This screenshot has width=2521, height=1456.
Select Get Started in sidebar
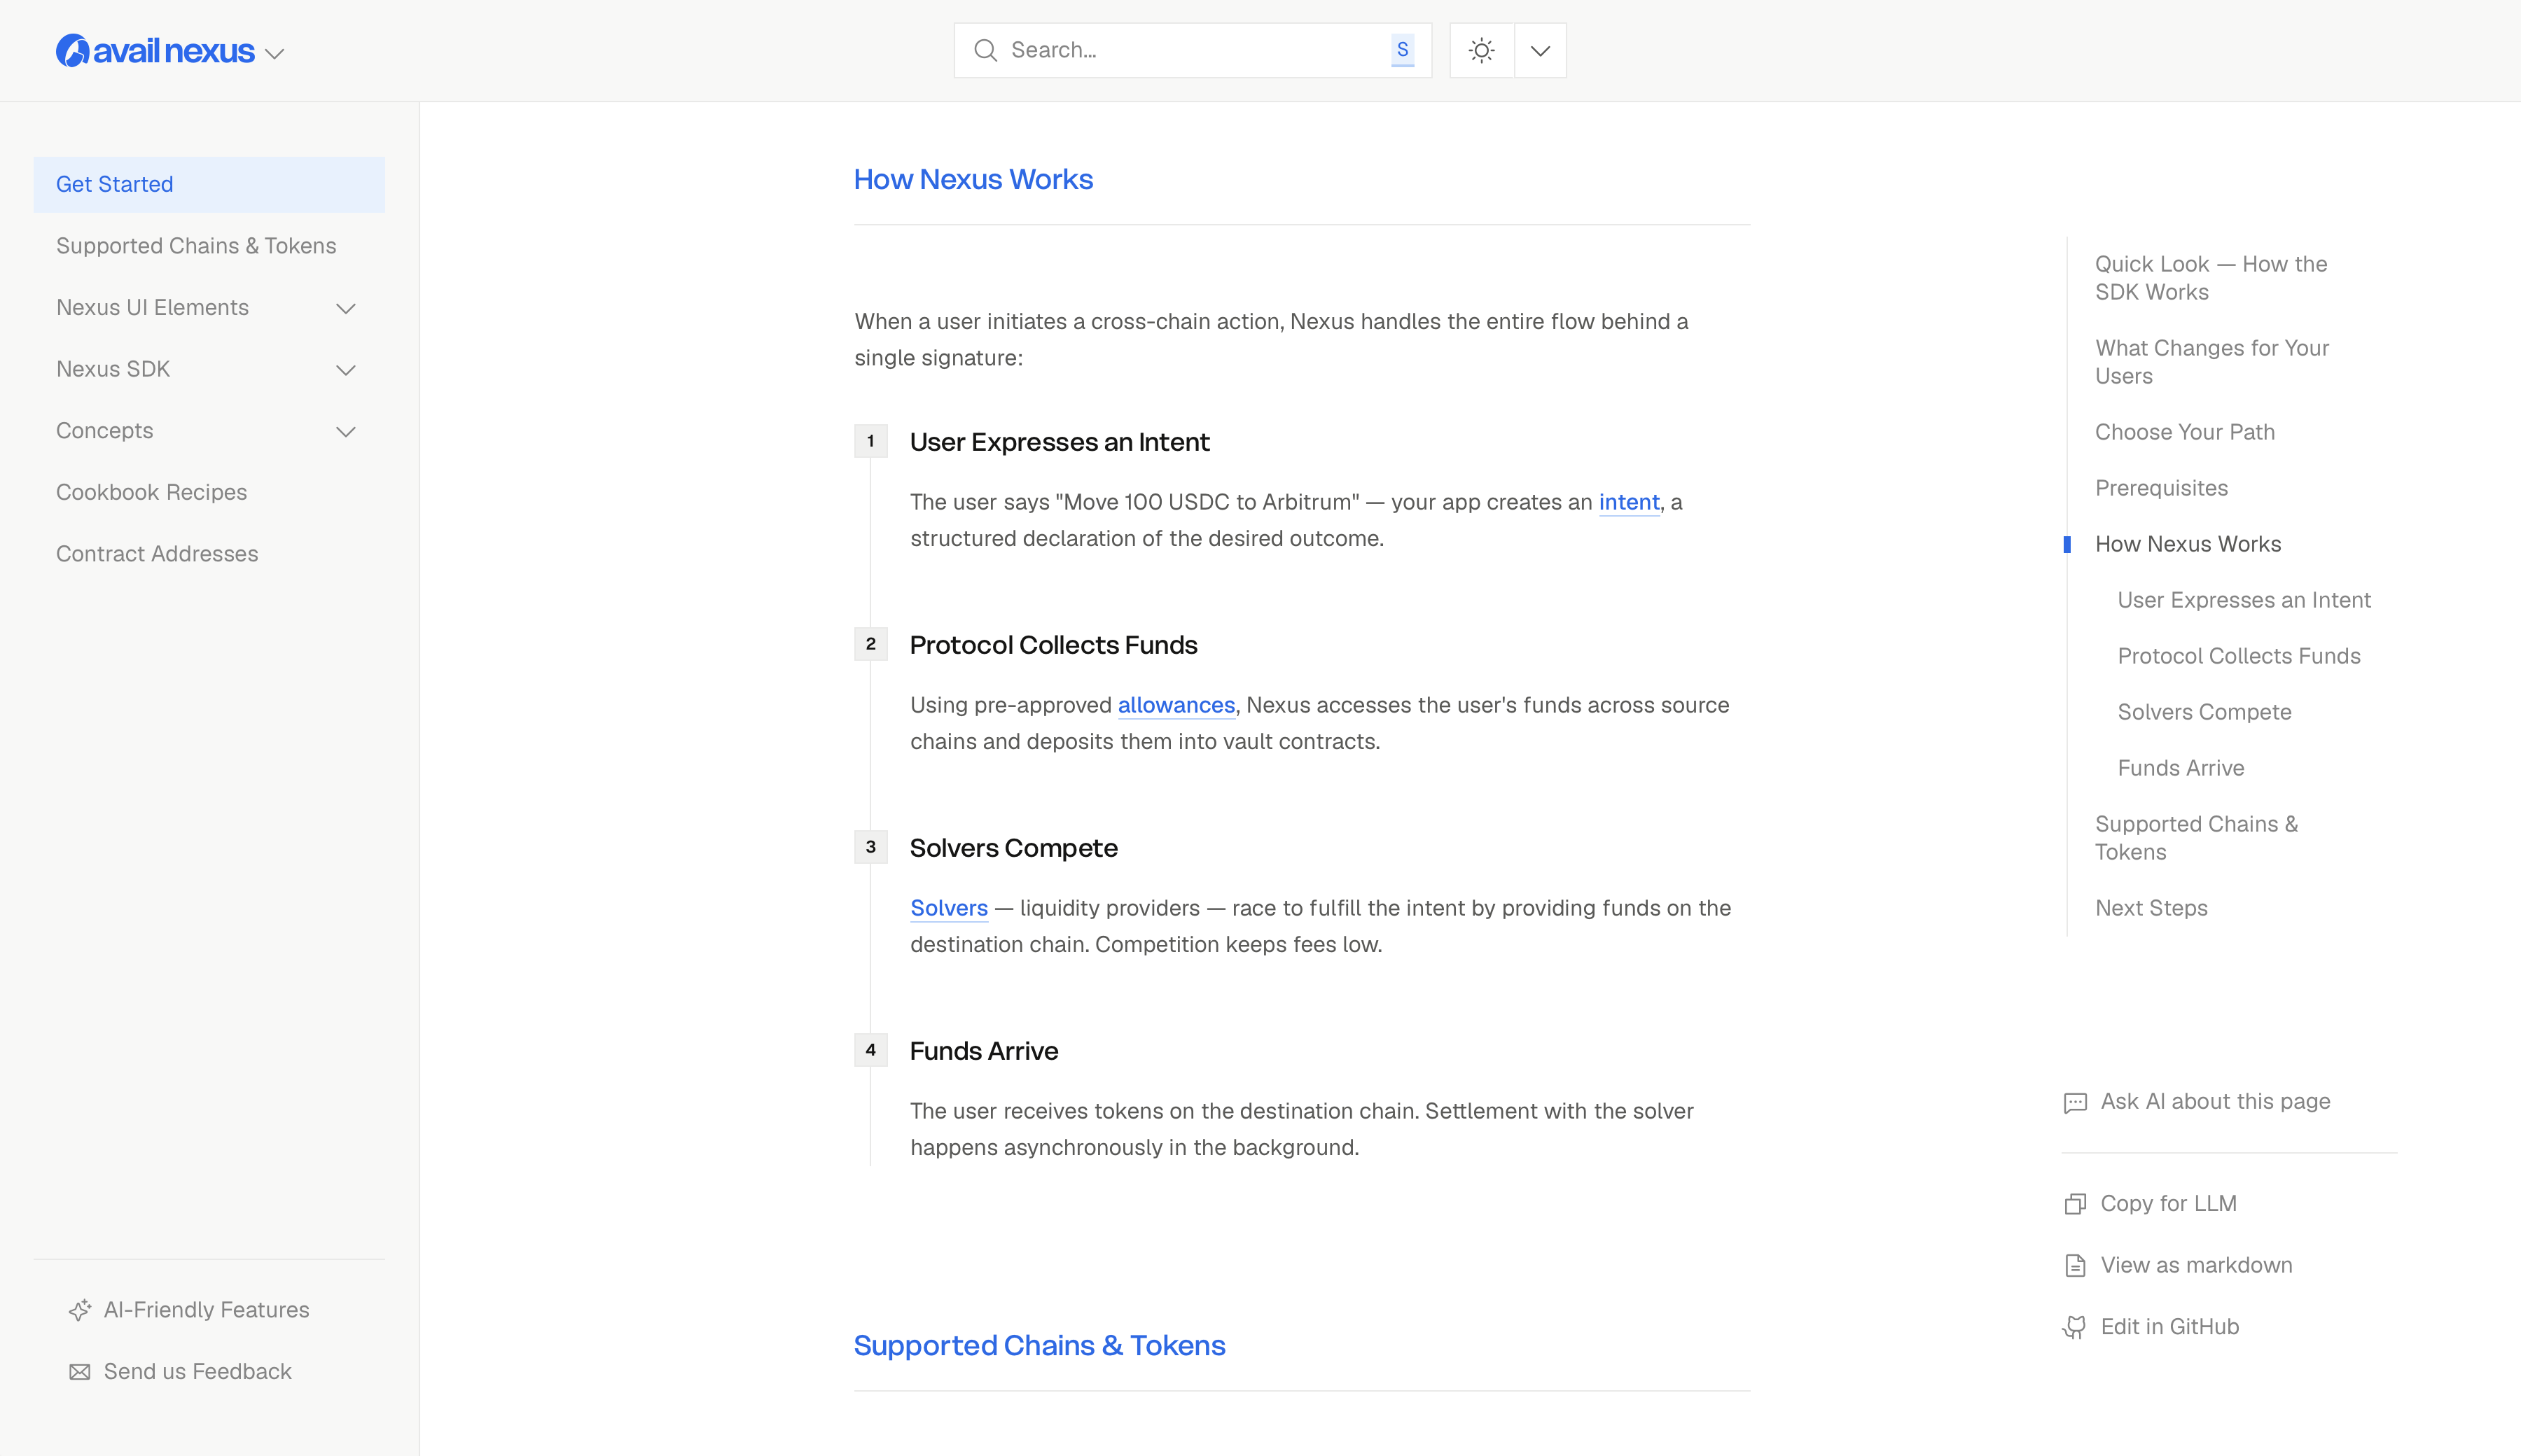pyautogui.click(x=209, y=184)
